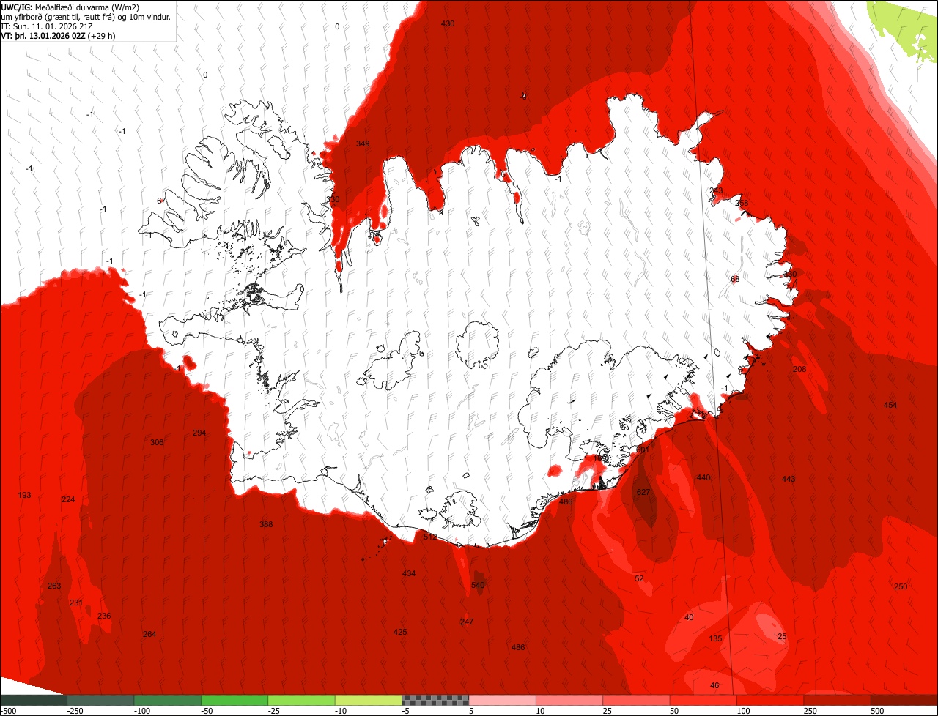Screen dimensions: 938x716
Task: Click the title line 'UWC/IG: Meðalflæði dulvarma (W/m2)'
Action: [x=70, y=7]
